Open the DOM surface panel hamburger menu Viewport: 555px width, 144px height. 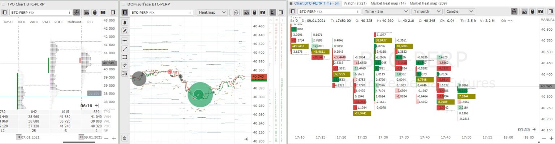(x=124, y=4)
